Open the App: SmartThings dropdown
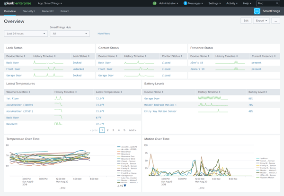This screenshot has height=196, width=284. tap(50, 3)
